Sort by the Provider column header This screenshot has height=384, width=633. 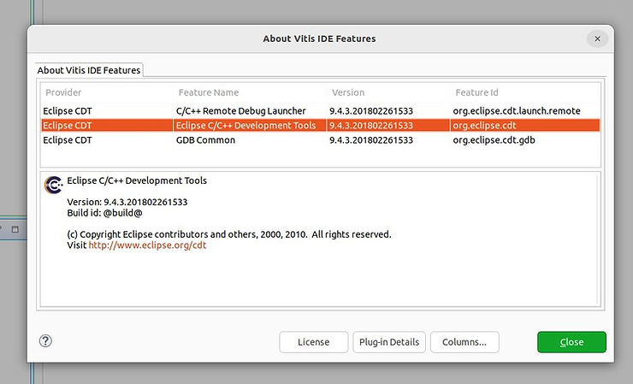click(63, 92)
